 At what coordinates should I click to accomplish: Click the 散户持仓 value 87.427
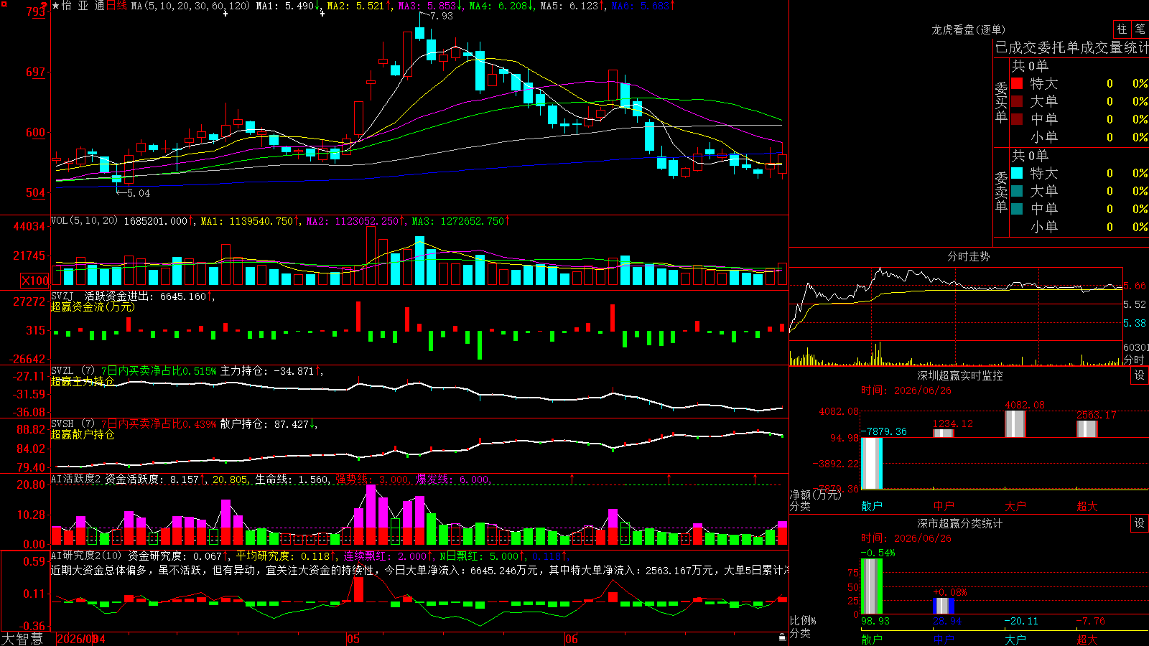[x=292, y=424]
